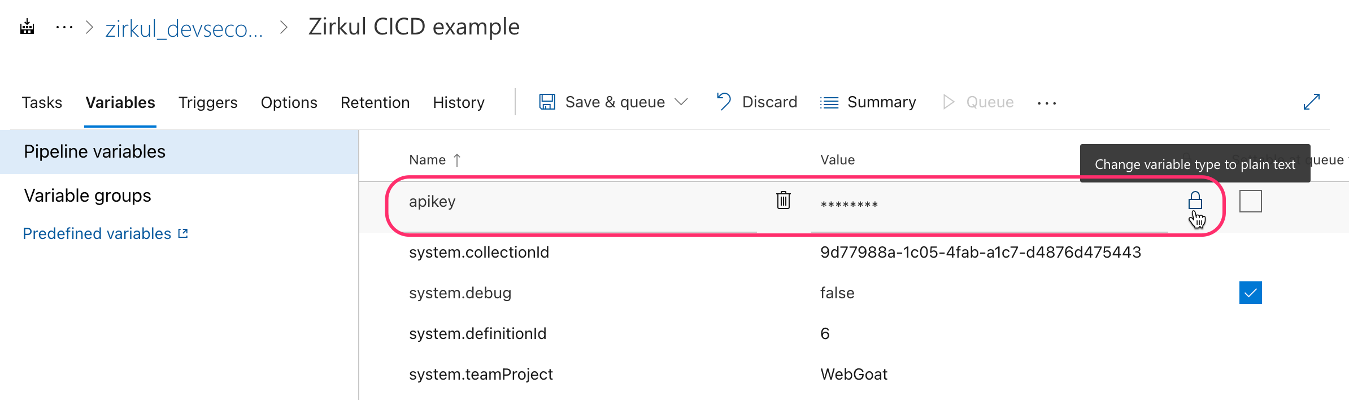The width and height of the screenshot is (1349, 400).
Task: Delete the apikey variable with the trash icon
Action: click(783, 200)
